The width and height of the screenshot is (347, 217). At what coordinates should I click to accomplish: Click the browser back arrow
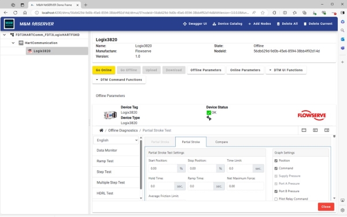coord(6,13)
